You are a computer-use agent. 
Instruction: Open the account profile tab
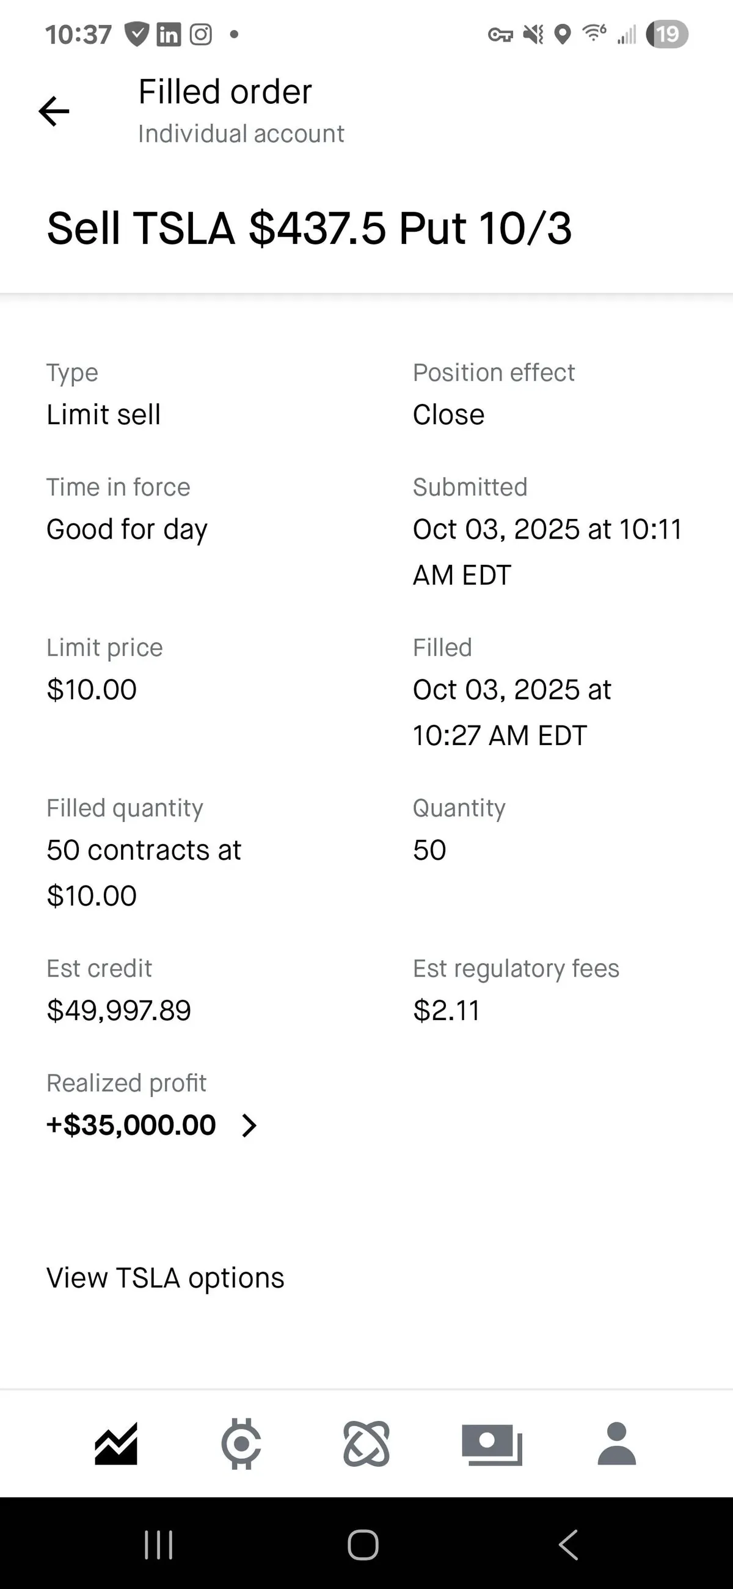coord(616,1444)
